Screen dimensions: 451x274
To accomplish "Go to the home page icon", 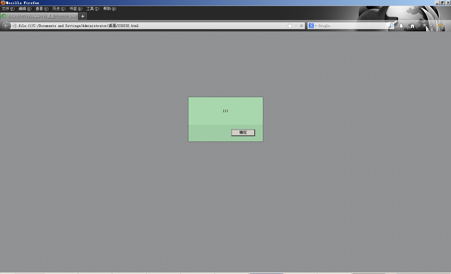I will click(x=412, y=26).
